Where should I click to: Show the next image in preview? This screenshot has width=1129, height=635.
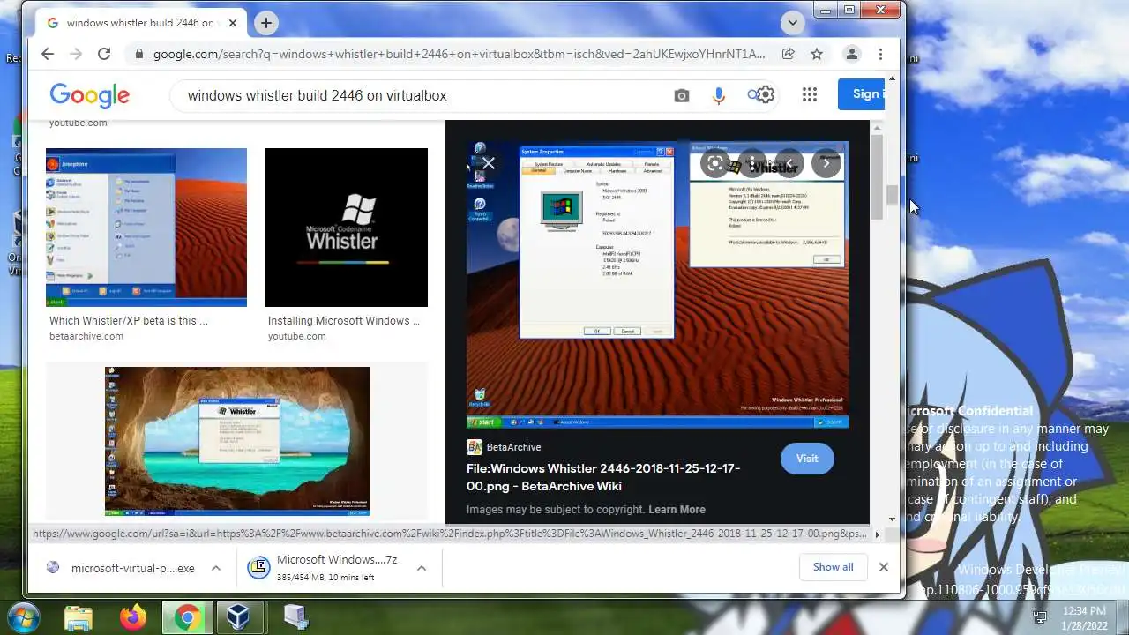[x=826, y=163]
